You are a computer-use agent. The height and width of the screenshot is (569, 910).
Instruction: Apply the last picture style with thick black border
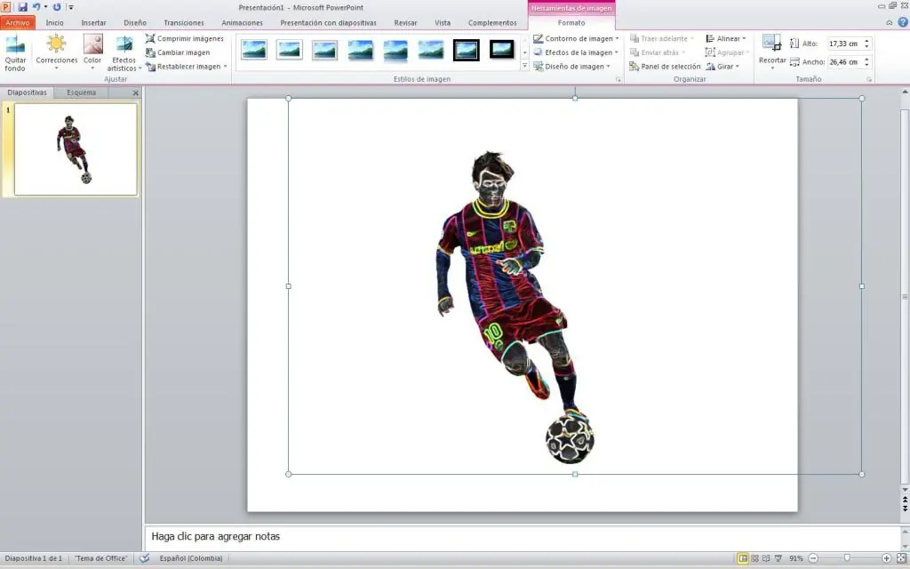click(501, 50)
